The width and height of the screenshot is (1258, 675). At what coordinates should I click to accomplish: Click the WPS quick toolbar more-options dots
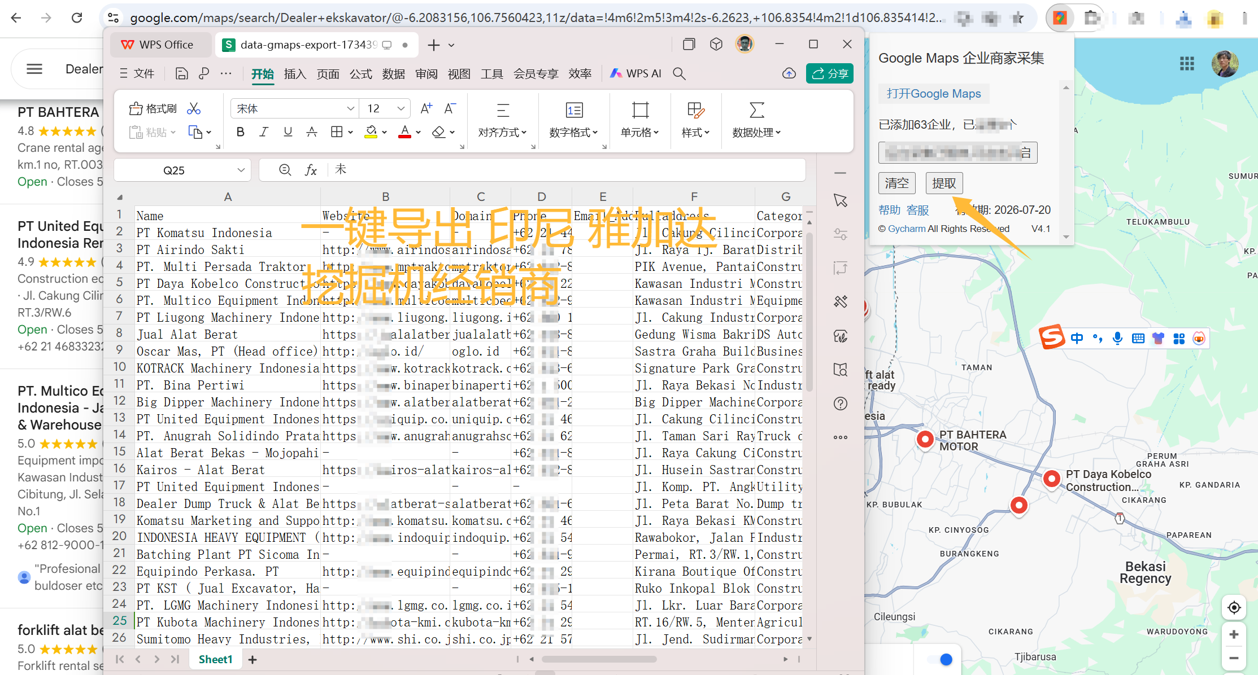[x=226, y=73]
